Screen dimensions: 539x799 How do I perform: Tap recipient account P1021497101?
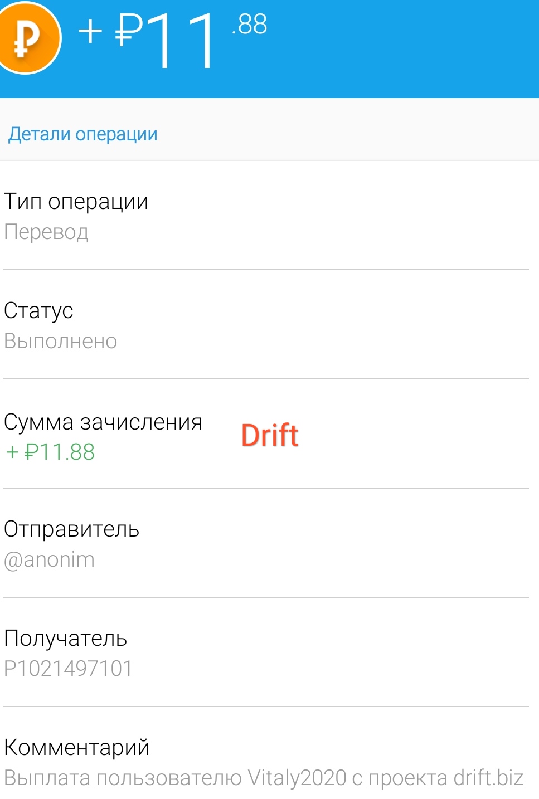click(x=68, y=669)
